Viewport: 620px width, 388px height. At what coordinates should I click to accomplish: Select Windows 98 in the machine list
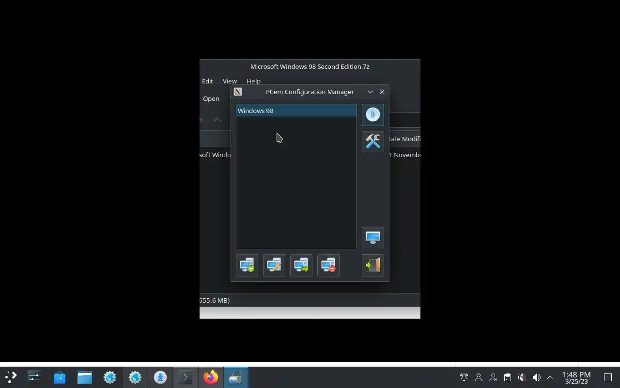point(296,111)
